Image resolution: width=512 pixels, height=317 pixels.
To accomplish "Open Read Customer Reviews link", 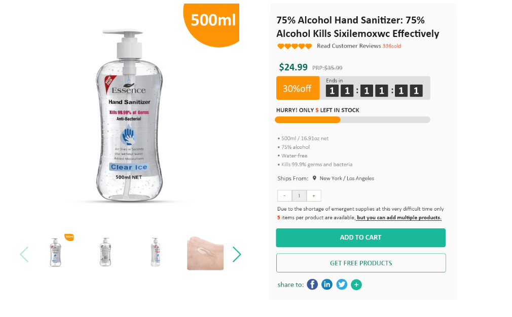I will click(x=349, y=46).
